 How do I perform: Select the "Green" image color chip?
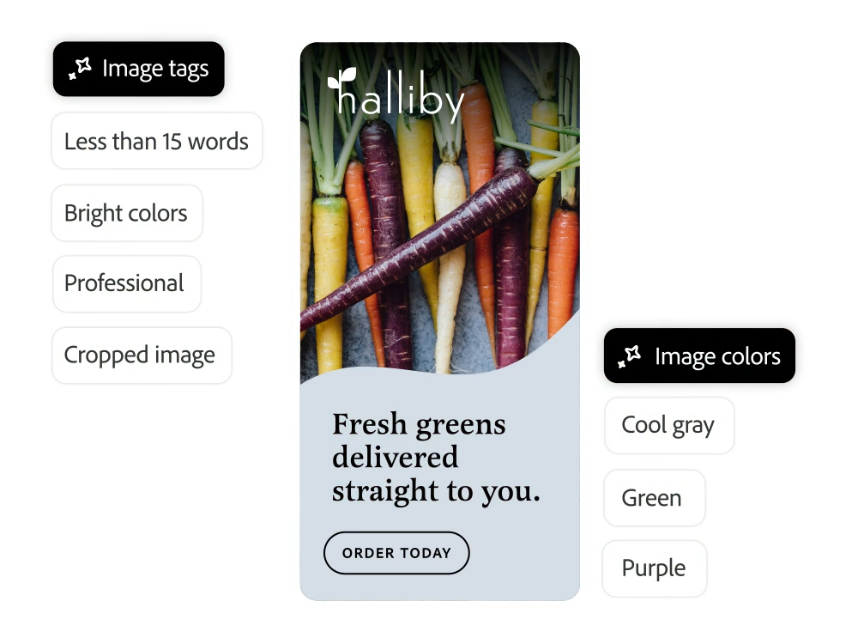click(653, 498)
